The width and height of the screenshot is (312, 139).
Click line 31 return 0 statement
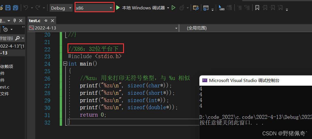tap(93, 115)
